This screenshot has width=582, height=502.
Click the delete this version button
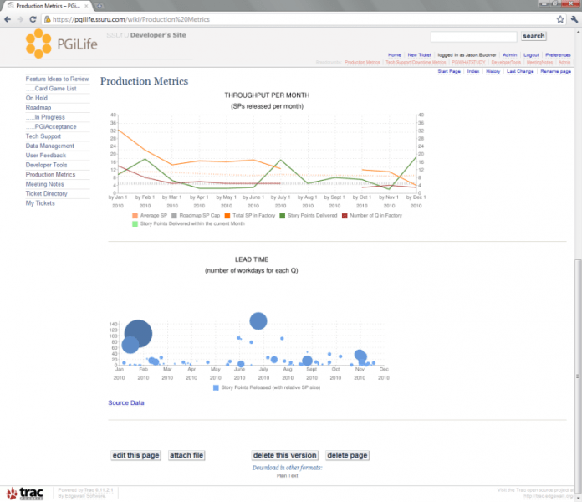pyautogui.click(x=284, y=456)
